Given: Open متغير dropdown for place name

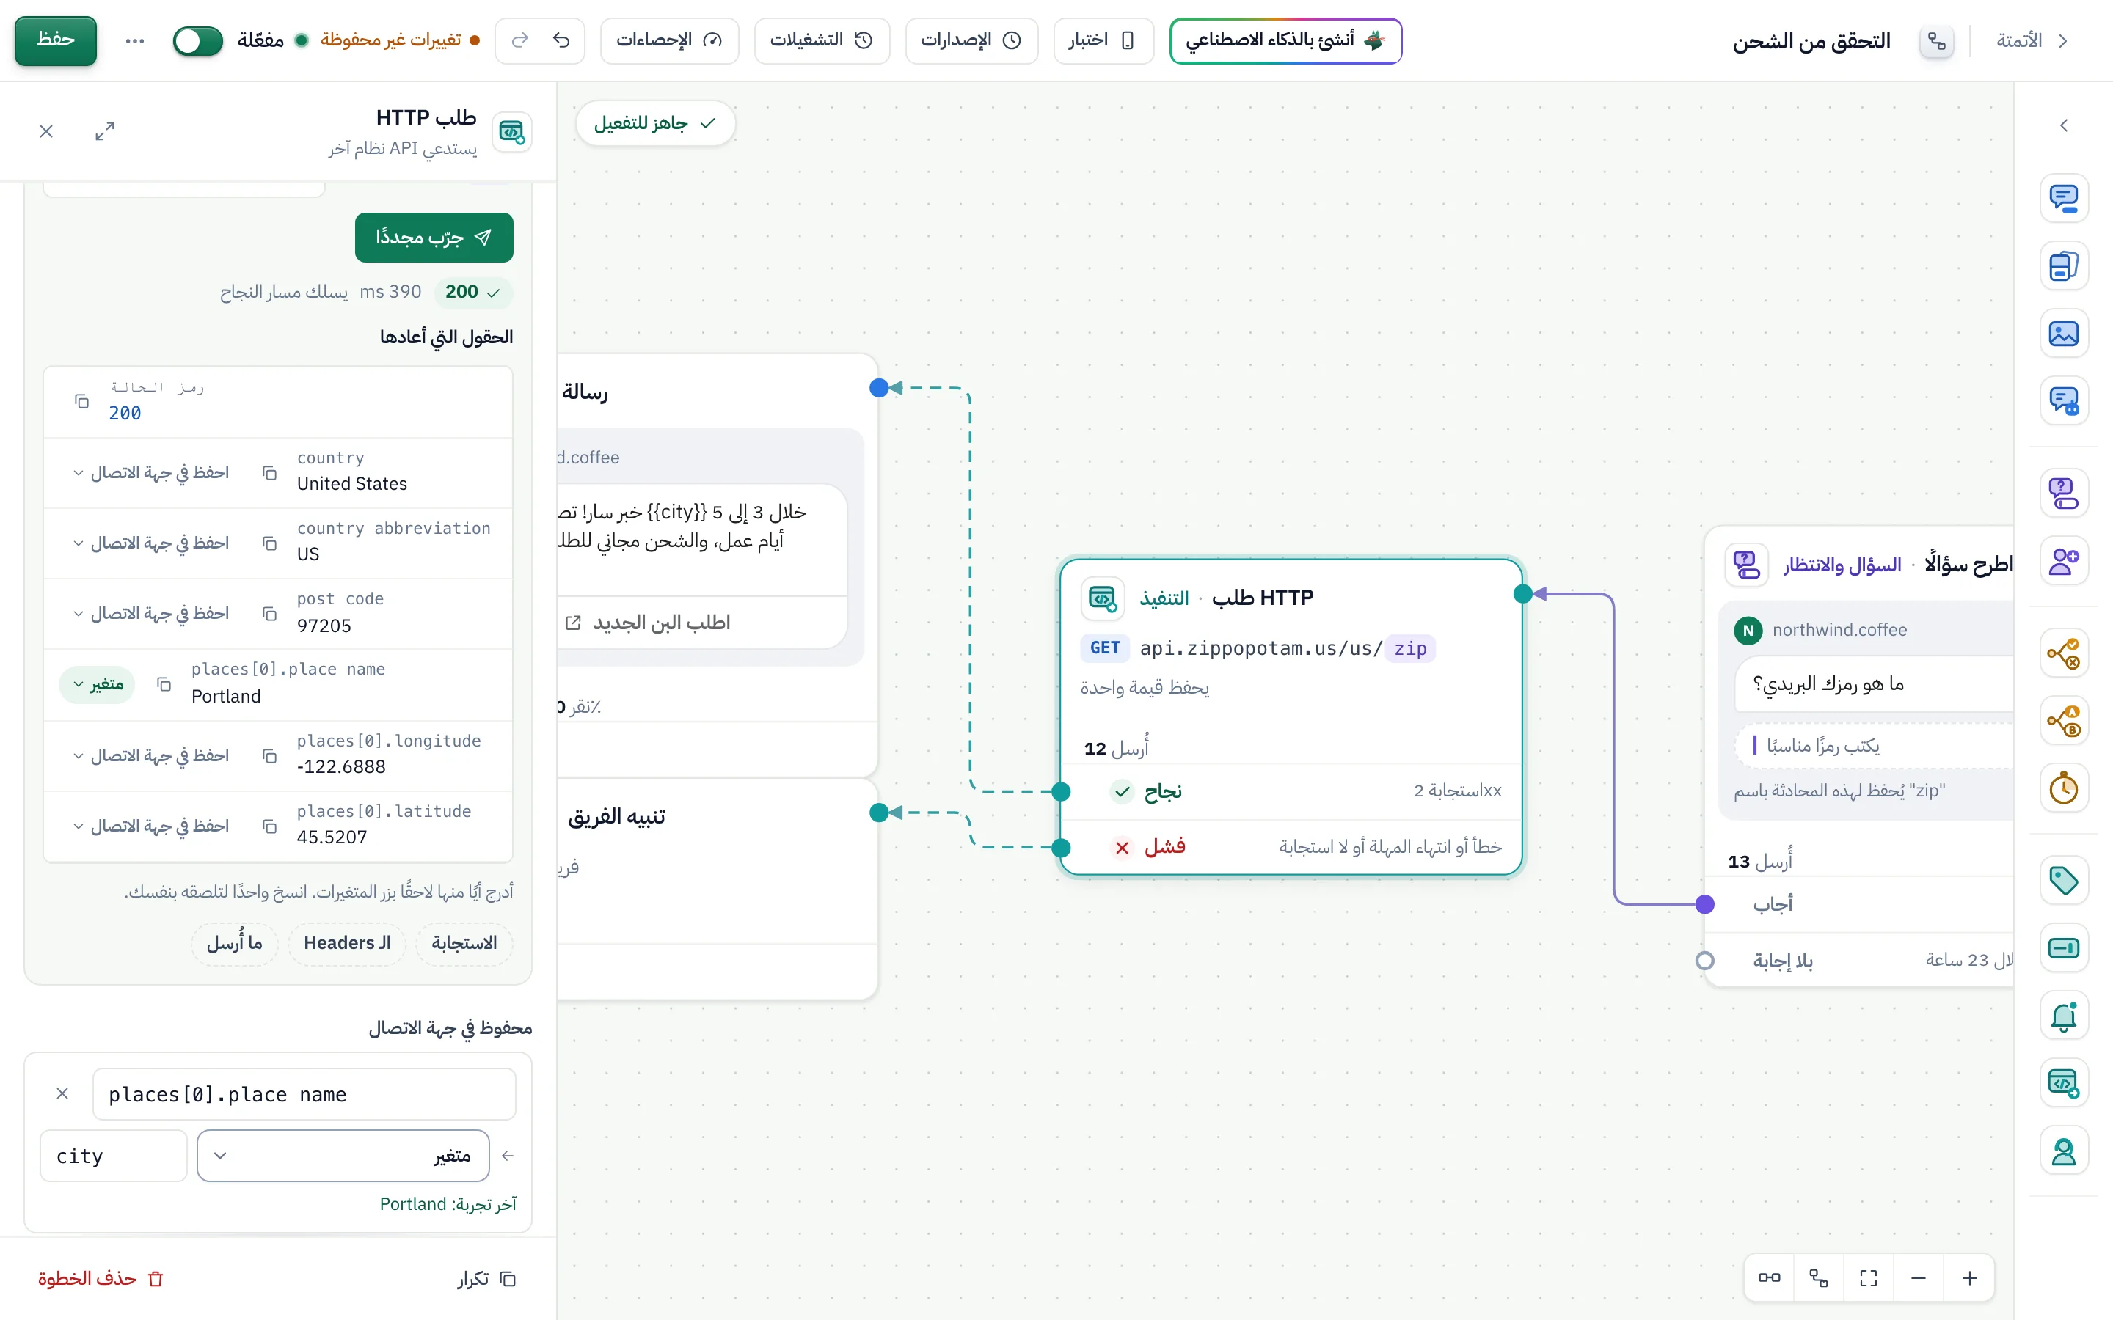Looking at the screenshot, I should click(x=97, y=684).
